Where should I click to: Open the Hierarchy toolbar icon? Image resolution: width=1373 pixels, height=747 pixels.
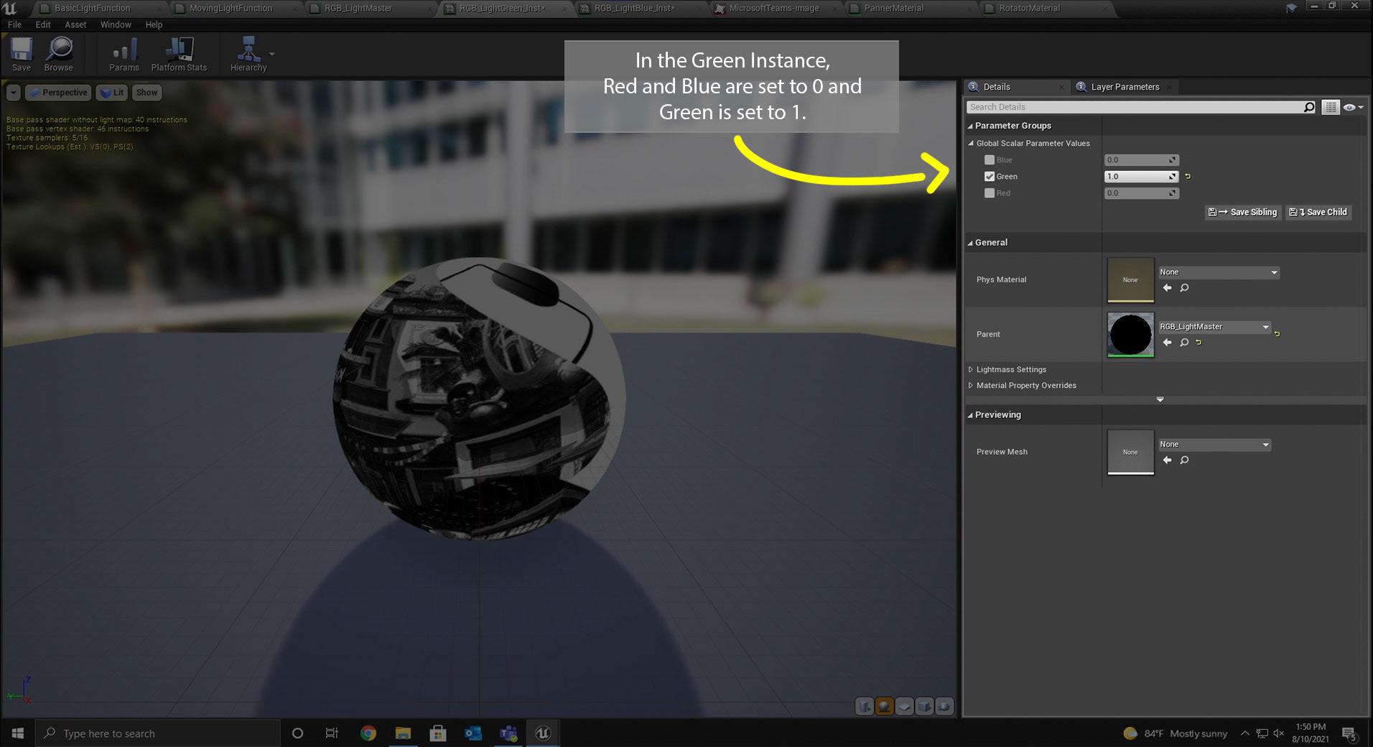click(x=248, y=55)
